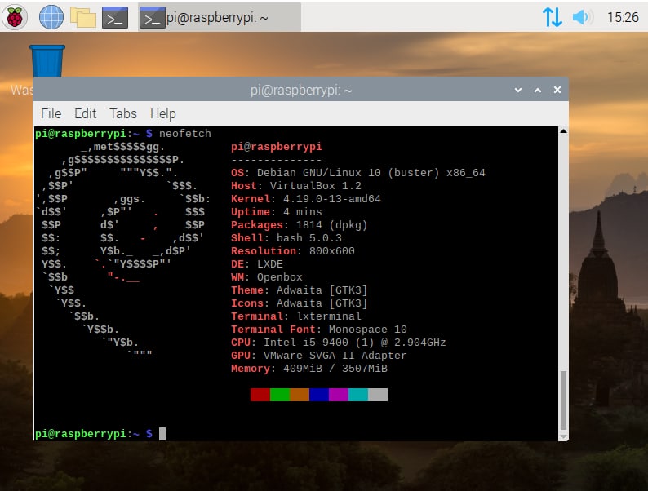Click the 'GPU: VMware SVGA II Adapter' line
The height and width of the screenshot is (491, 648).
(x=319, y=356)
